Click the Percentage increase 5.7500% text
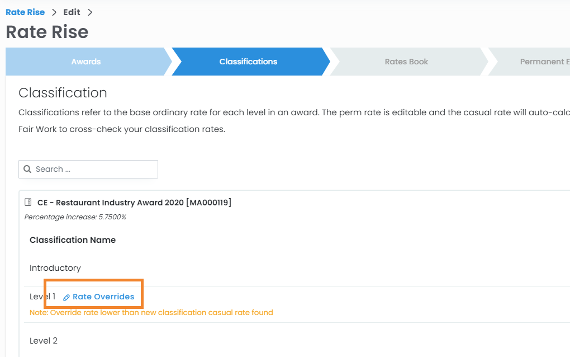This screenshot has width=570, height=357. 75,217
